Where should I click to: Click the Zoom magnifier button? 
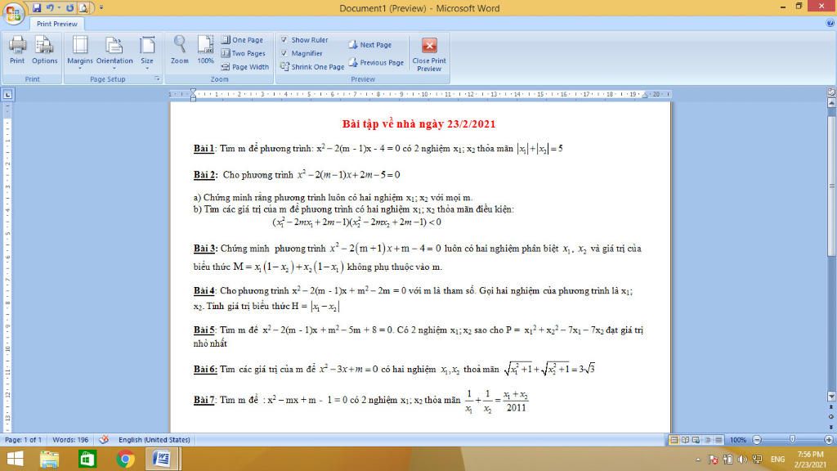tap(179, 50)
